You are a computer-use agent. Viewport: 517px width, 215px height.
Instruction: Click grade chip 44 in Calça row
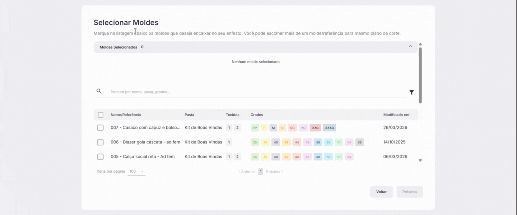click(x=297, y=157)
